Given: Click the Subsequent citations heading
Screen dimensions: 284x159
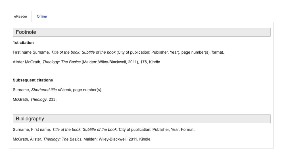Looking at the screenshot, I should click(33, 80).
